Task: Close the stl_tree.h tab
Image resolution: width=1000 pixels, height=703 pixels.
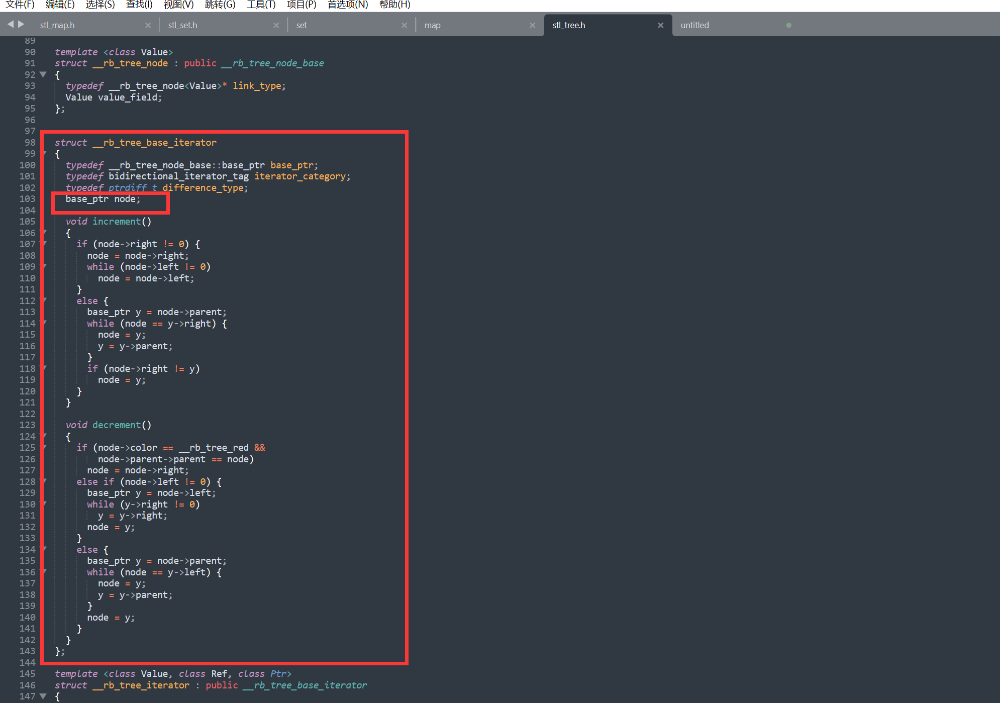Action: click(660, 25)
